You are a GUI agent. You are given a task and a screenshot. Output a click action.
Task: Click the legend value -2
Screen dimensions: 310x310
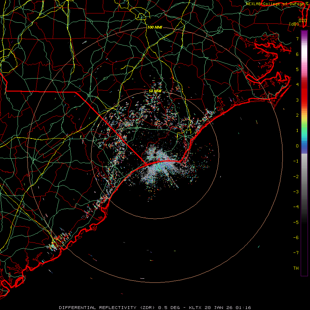[x=296, y=177]
